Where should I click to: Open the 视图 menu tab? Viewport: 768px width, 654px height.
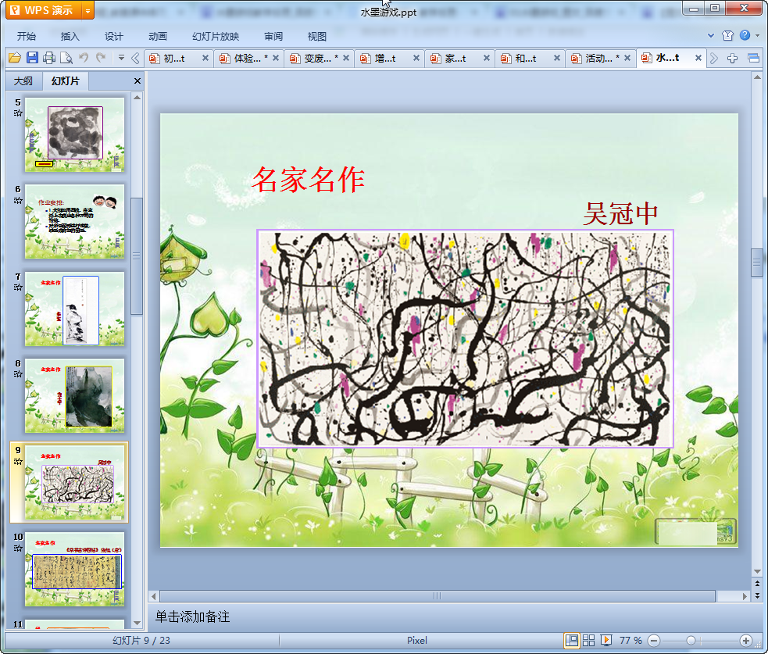coord(317,36)
